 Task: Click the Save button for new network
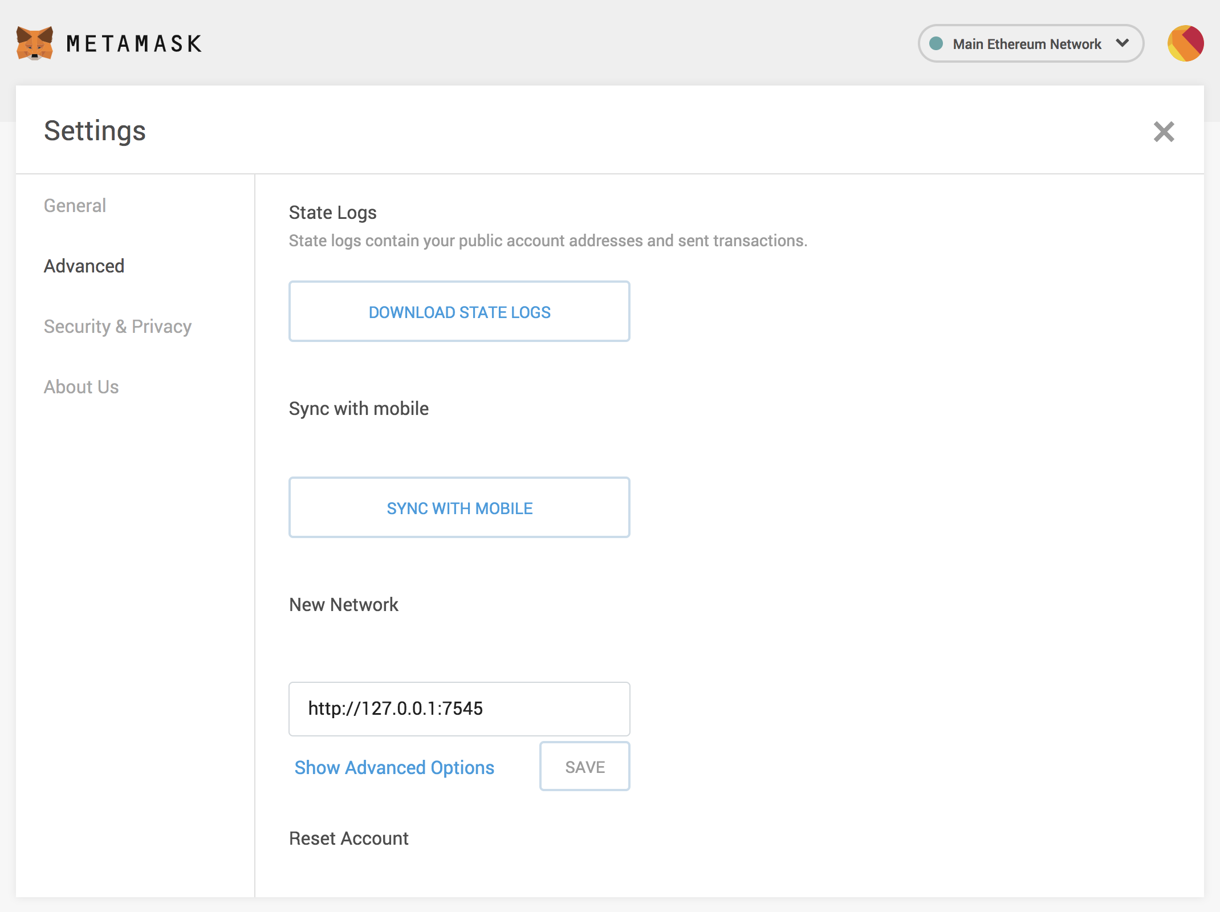(584, 767)
